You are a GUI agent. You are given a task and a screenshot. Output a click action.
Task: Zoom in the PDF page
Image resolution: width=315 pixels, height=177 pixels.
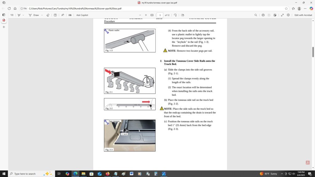click(146, 15)
